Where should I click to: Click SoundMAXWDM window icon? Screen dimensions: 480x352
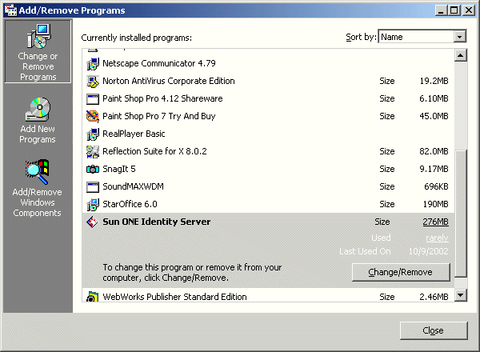coord(93,186)
